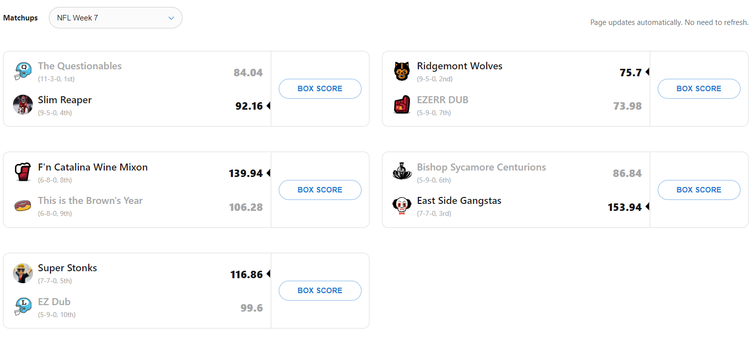Viewport: 753px width, 346px height.
Task: View box score for East Side Gangstas matchup
Action: coord(699,190)
